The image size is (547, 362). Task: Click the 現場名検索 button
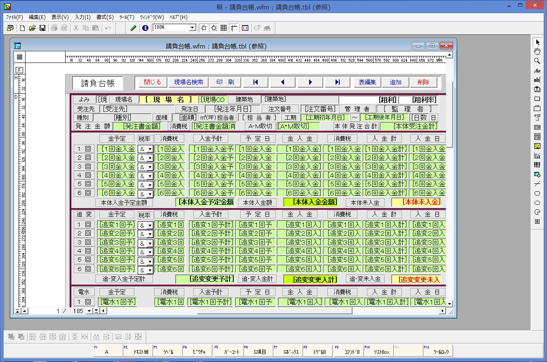point(188,82)
